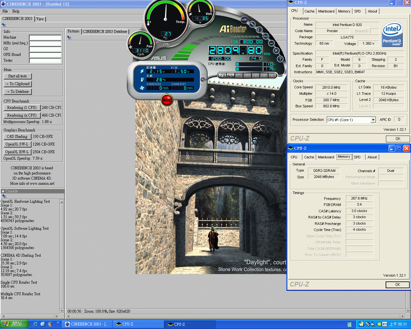The height and width of the screenshot is (329, 411).
Task: Open File menu in CINEBENCH
Action: (5, 11)
